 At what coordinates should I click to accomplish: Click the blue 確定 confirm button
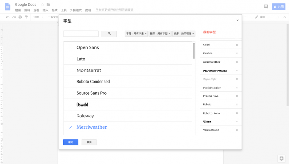71,142
